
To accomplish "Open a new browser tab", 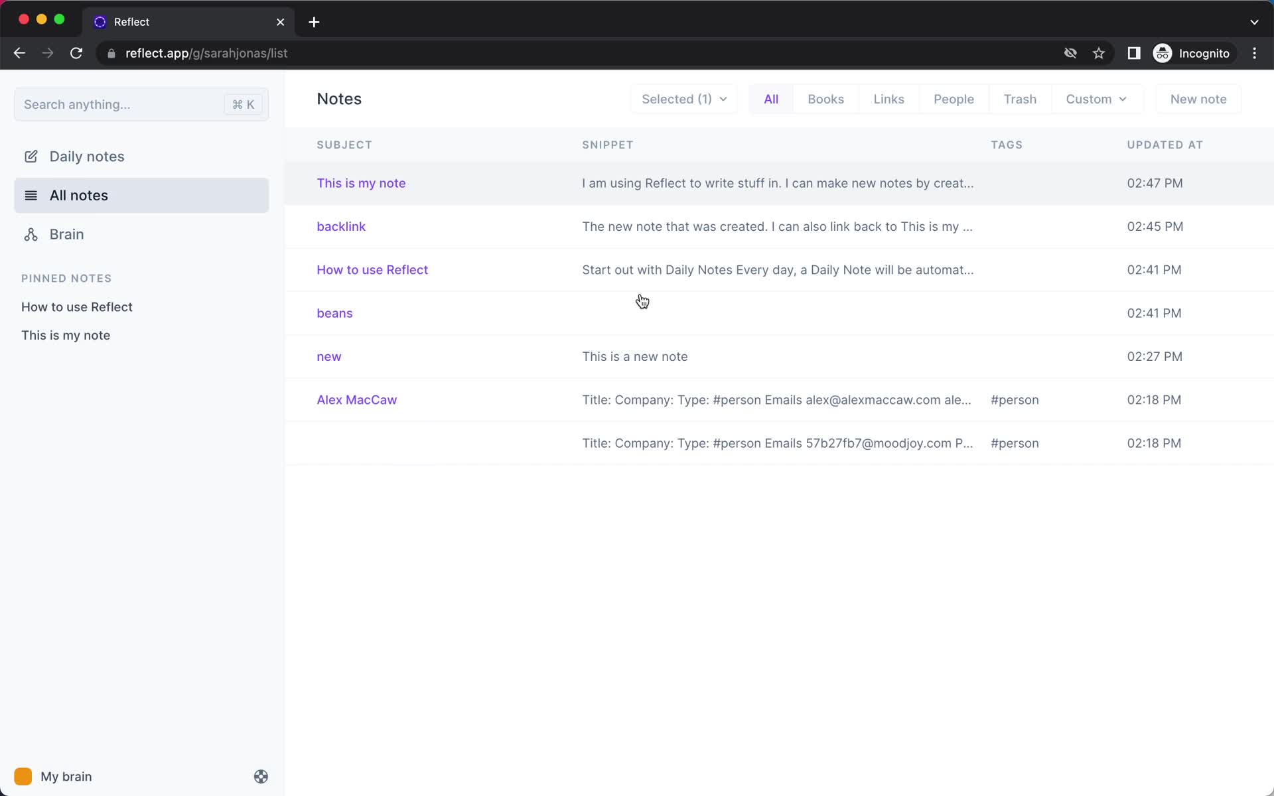I will click(314, 22).
